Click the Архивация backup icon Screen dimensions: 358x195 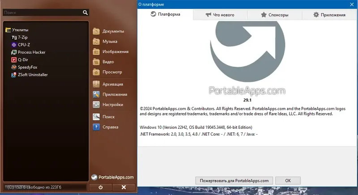pos(96,84)
